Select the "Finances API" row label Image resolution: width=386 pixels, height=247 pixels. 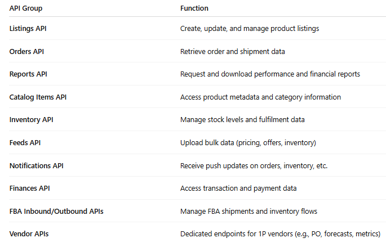[x=29, y=188]
